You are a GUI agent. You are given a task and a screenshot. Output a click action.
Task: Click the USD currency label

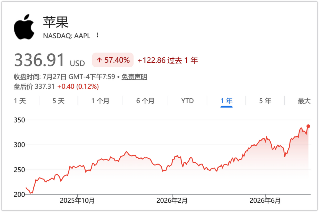(77, 63)
